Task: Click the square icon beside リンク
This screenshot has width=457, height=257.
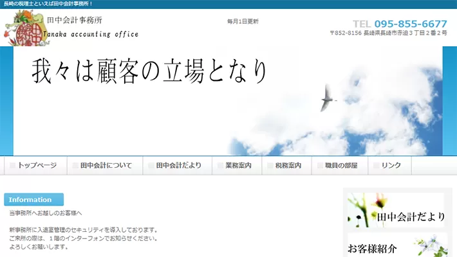Action: (x=376, y=166)
